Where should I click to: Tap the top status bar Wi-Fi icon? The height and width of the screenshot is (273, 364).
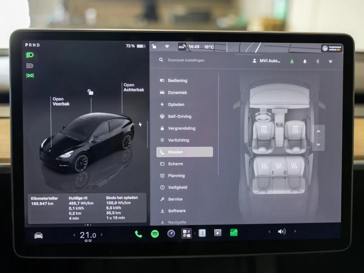(x=167, y=46)
